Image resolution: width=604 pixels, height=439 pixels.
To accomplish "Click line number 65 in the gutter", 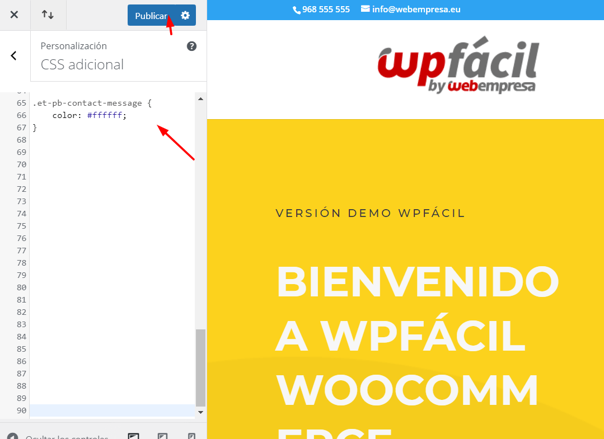I will pyautogui.click(x=22, y=103).
